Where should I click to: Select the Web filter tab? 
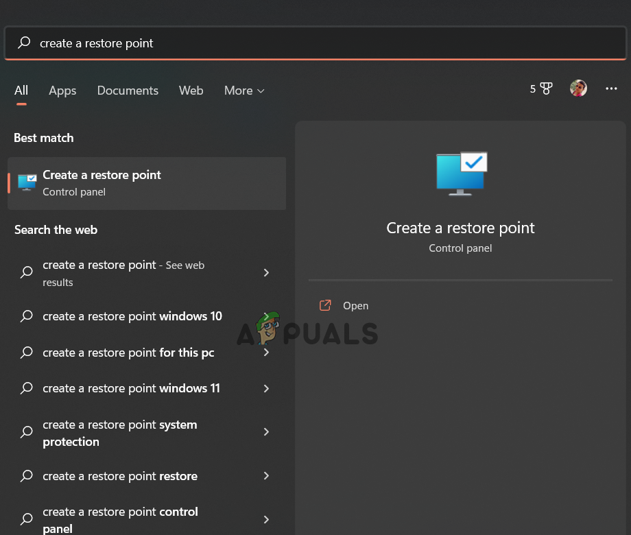point(191,91)
